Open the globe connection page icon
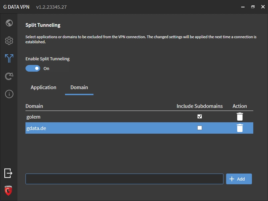 click(9, 23)
